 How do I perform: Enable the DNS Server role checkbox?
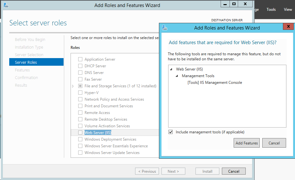point(80,73)
